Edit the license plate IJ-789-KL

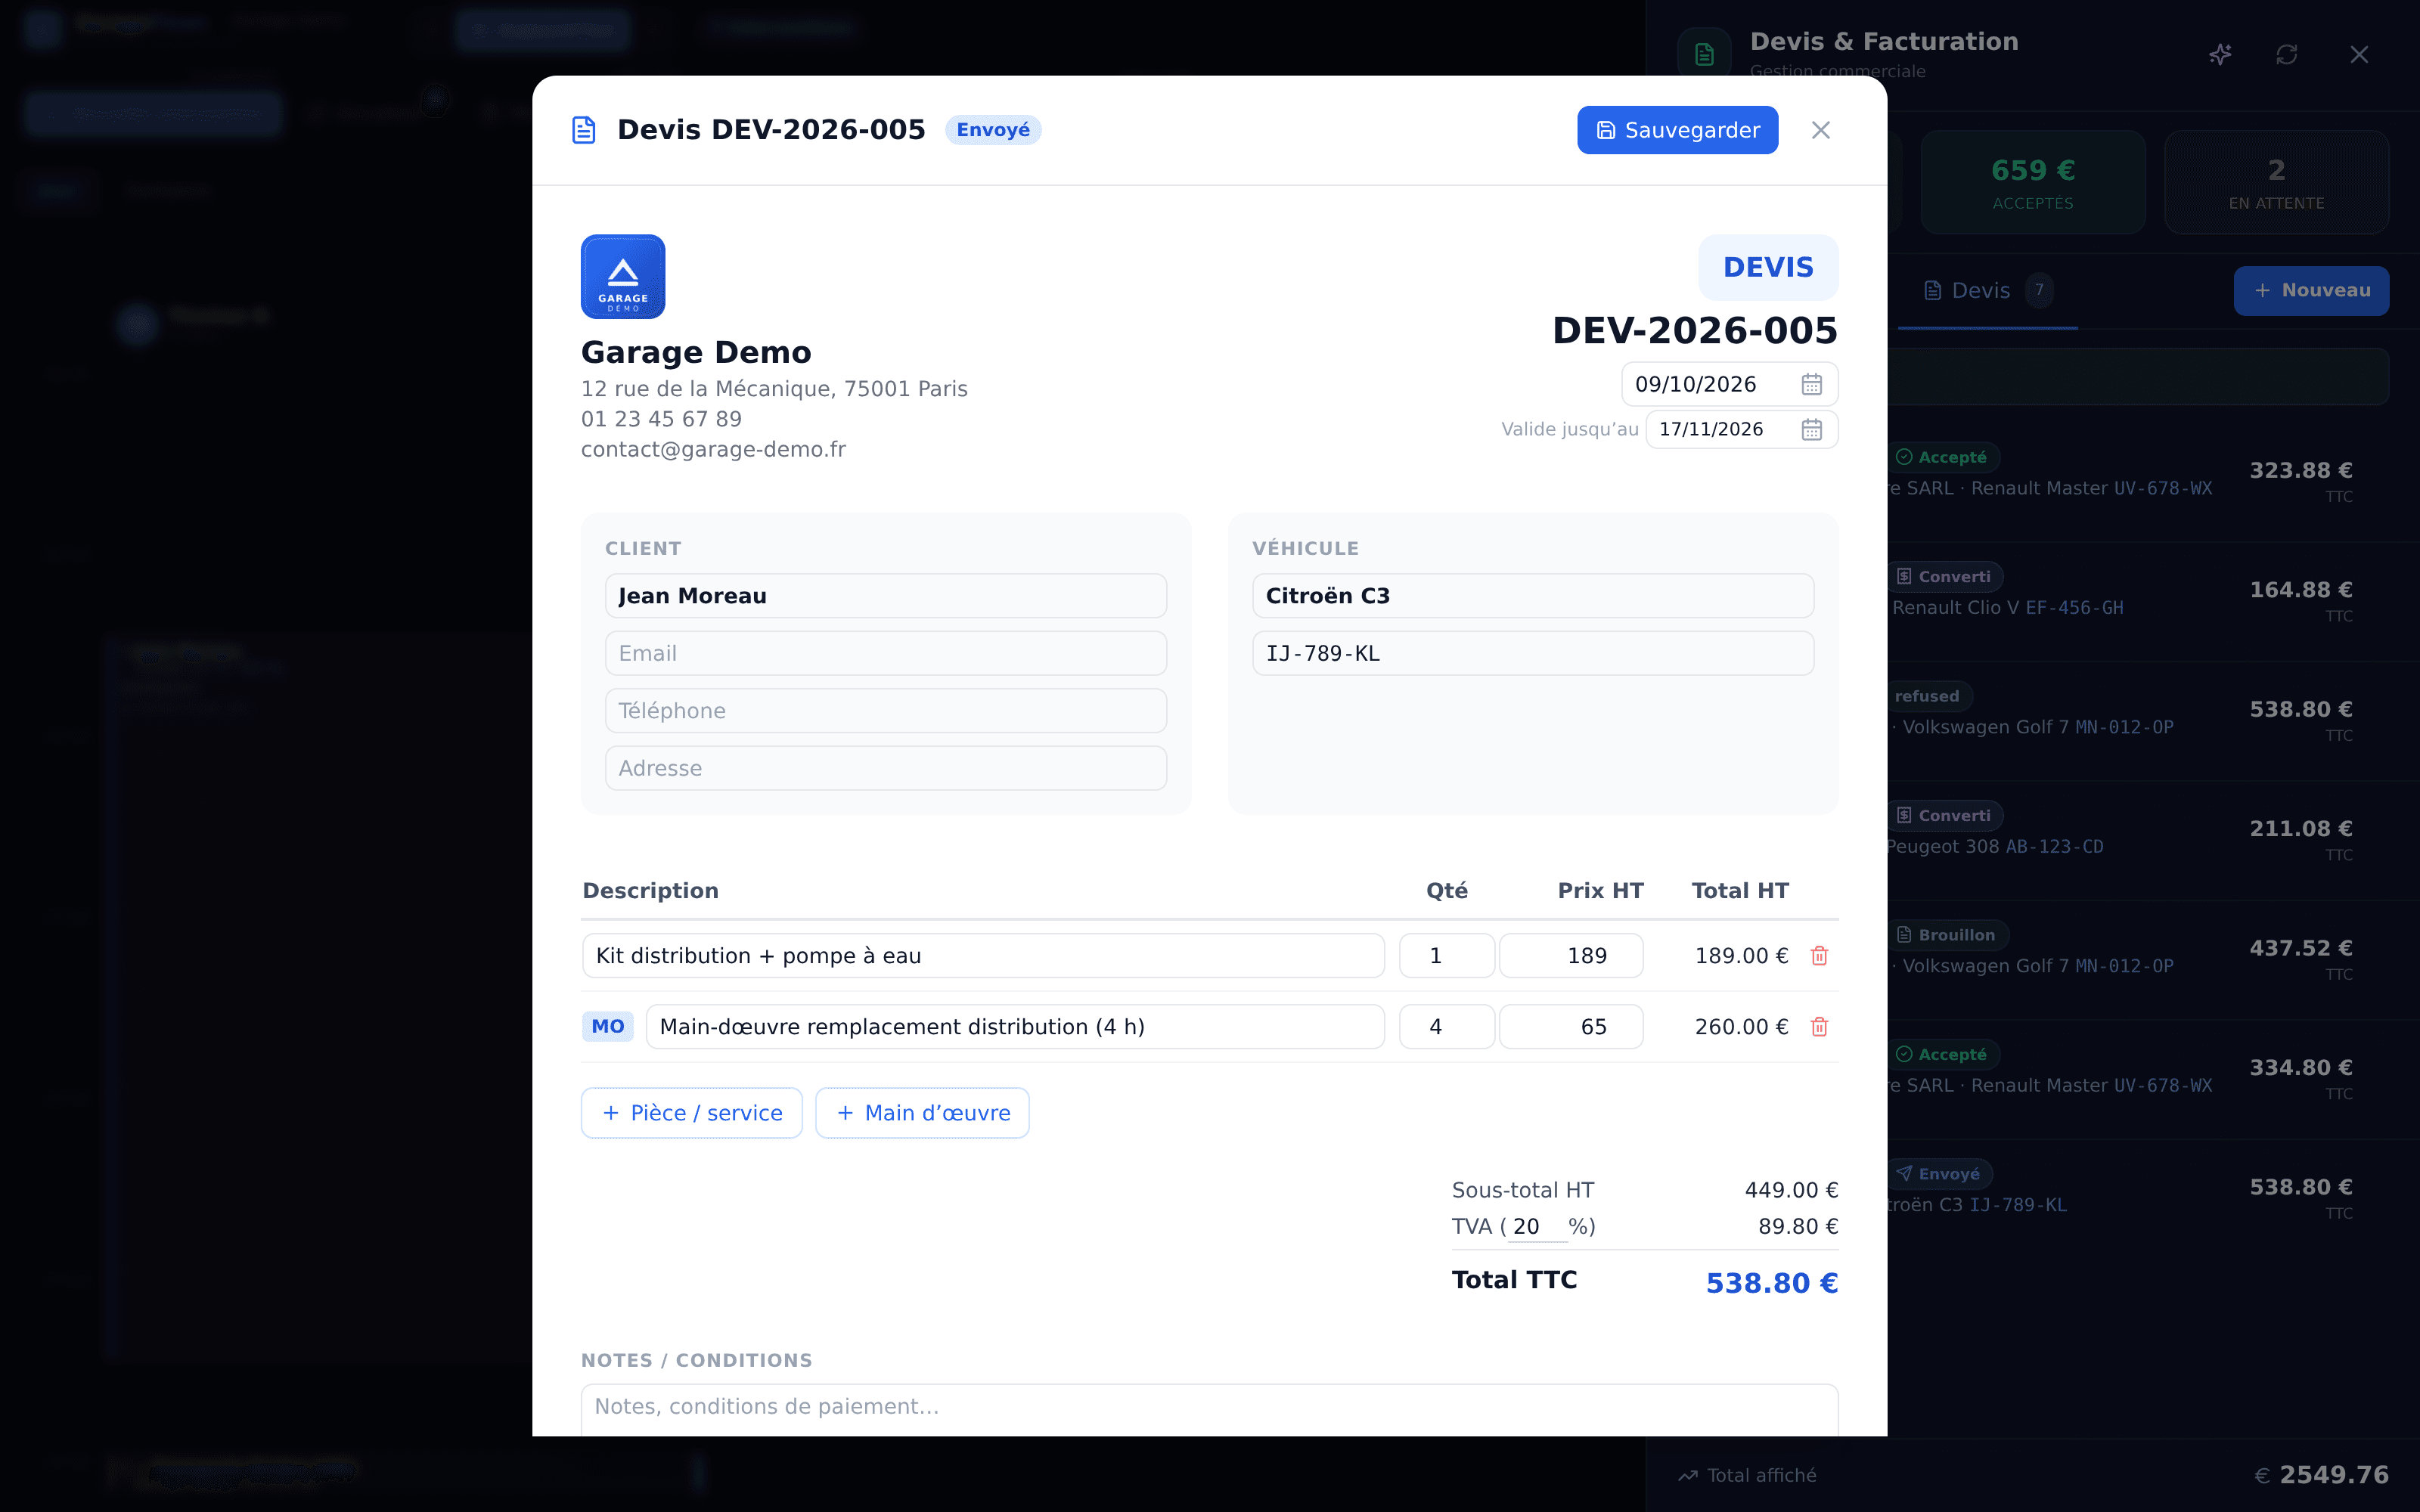click(1532, 653)
